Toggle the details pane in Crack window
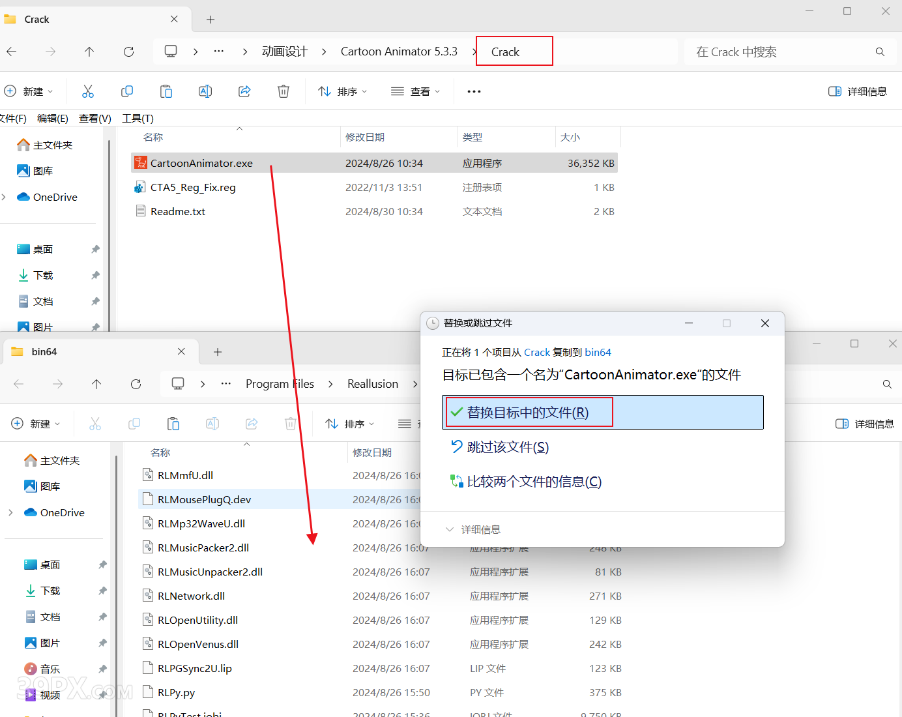 coord(858,91)
